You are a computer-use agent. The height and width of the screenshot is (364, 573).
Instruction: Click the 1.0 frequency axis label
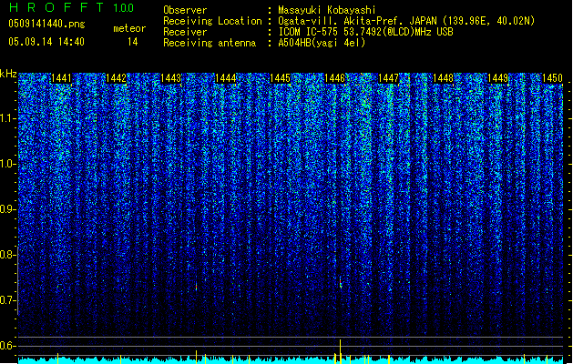click(x=8, y=165)
